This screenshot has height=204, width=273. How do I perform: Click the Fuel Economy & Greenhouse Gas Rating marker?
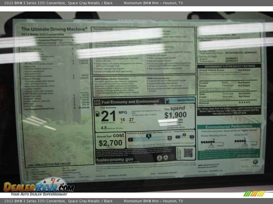[x=148, y=136]
